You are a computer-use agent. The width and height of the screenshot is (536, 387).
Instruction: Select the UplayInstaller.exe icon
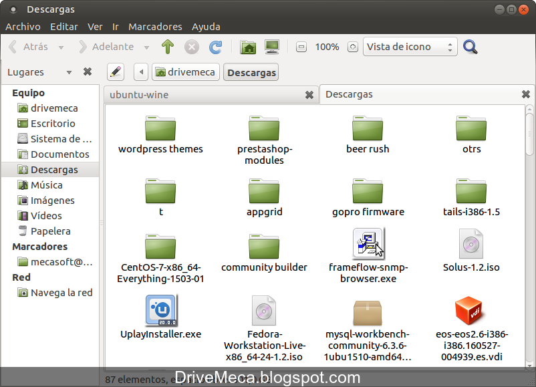160,309
